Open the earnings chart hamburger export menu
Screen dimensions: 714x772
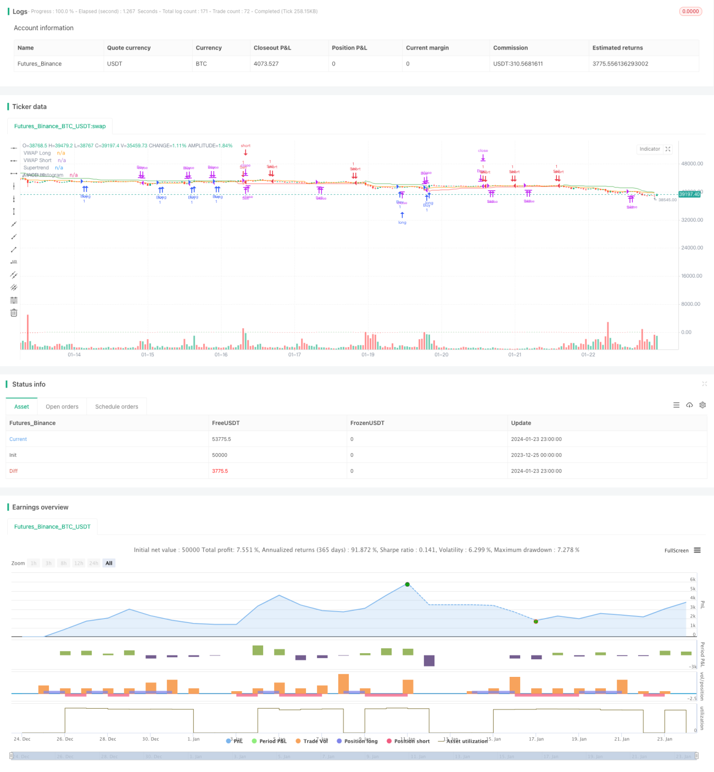[697, 550]
